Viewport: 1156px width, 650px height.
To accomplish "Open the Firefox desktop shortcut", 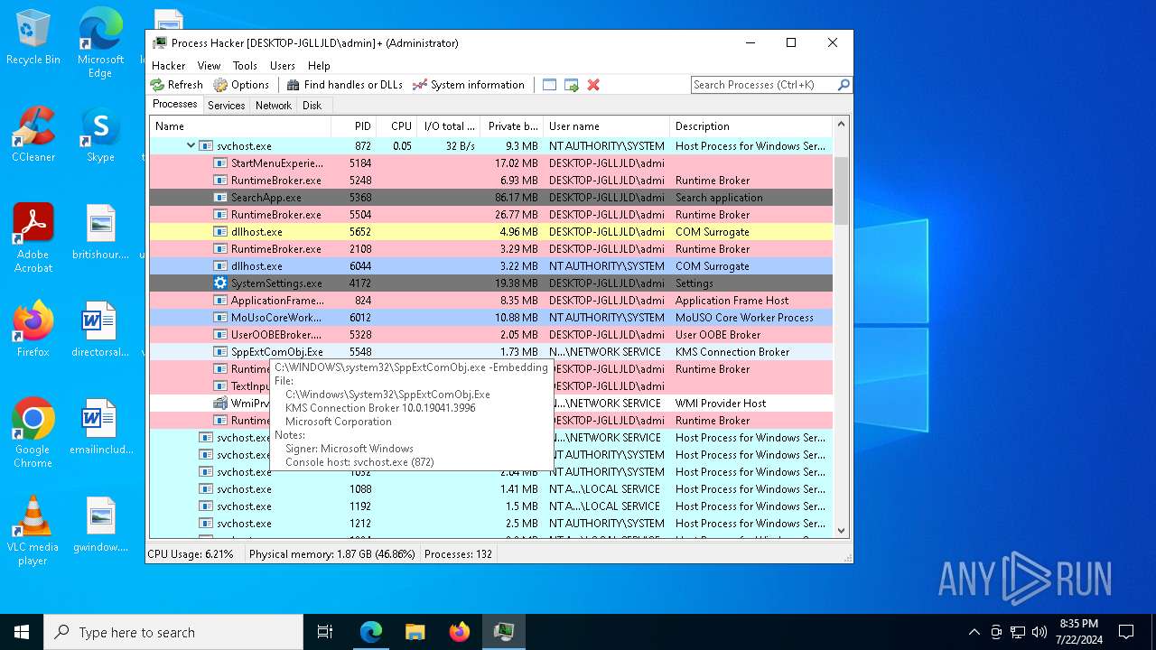I will point(33,330).
